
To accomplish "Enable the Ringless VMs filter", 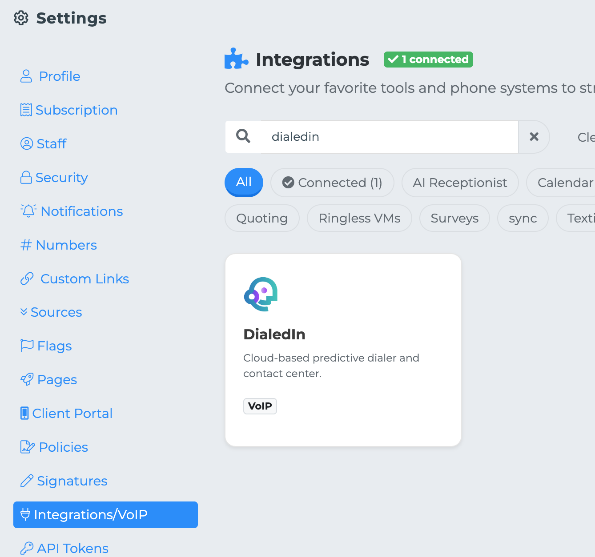I will pos(359,218).
